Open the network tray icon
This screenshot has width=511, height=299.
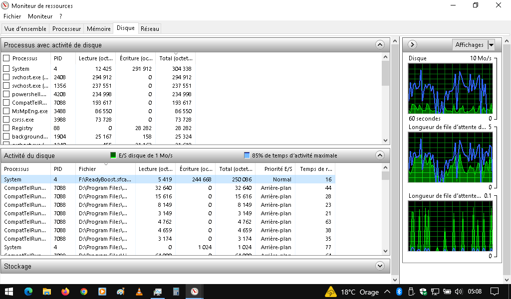(x=435, y=292)
